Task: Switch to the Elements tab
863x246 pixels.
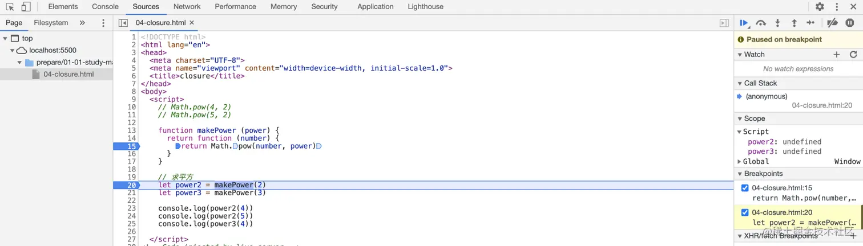Action: coord(63,7)
